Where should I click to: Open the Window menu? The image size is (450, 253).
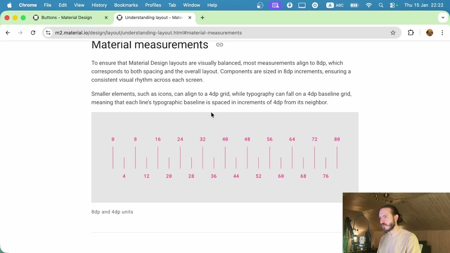(192, 5)
